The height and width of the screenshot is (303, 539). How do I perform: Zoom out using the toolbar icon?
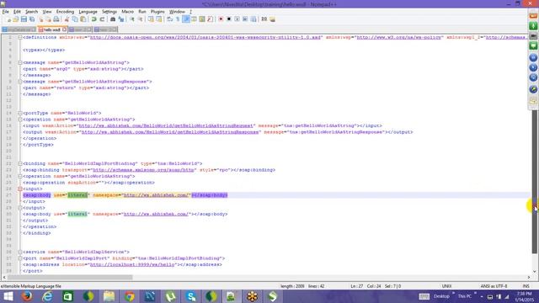click(141, 19)
